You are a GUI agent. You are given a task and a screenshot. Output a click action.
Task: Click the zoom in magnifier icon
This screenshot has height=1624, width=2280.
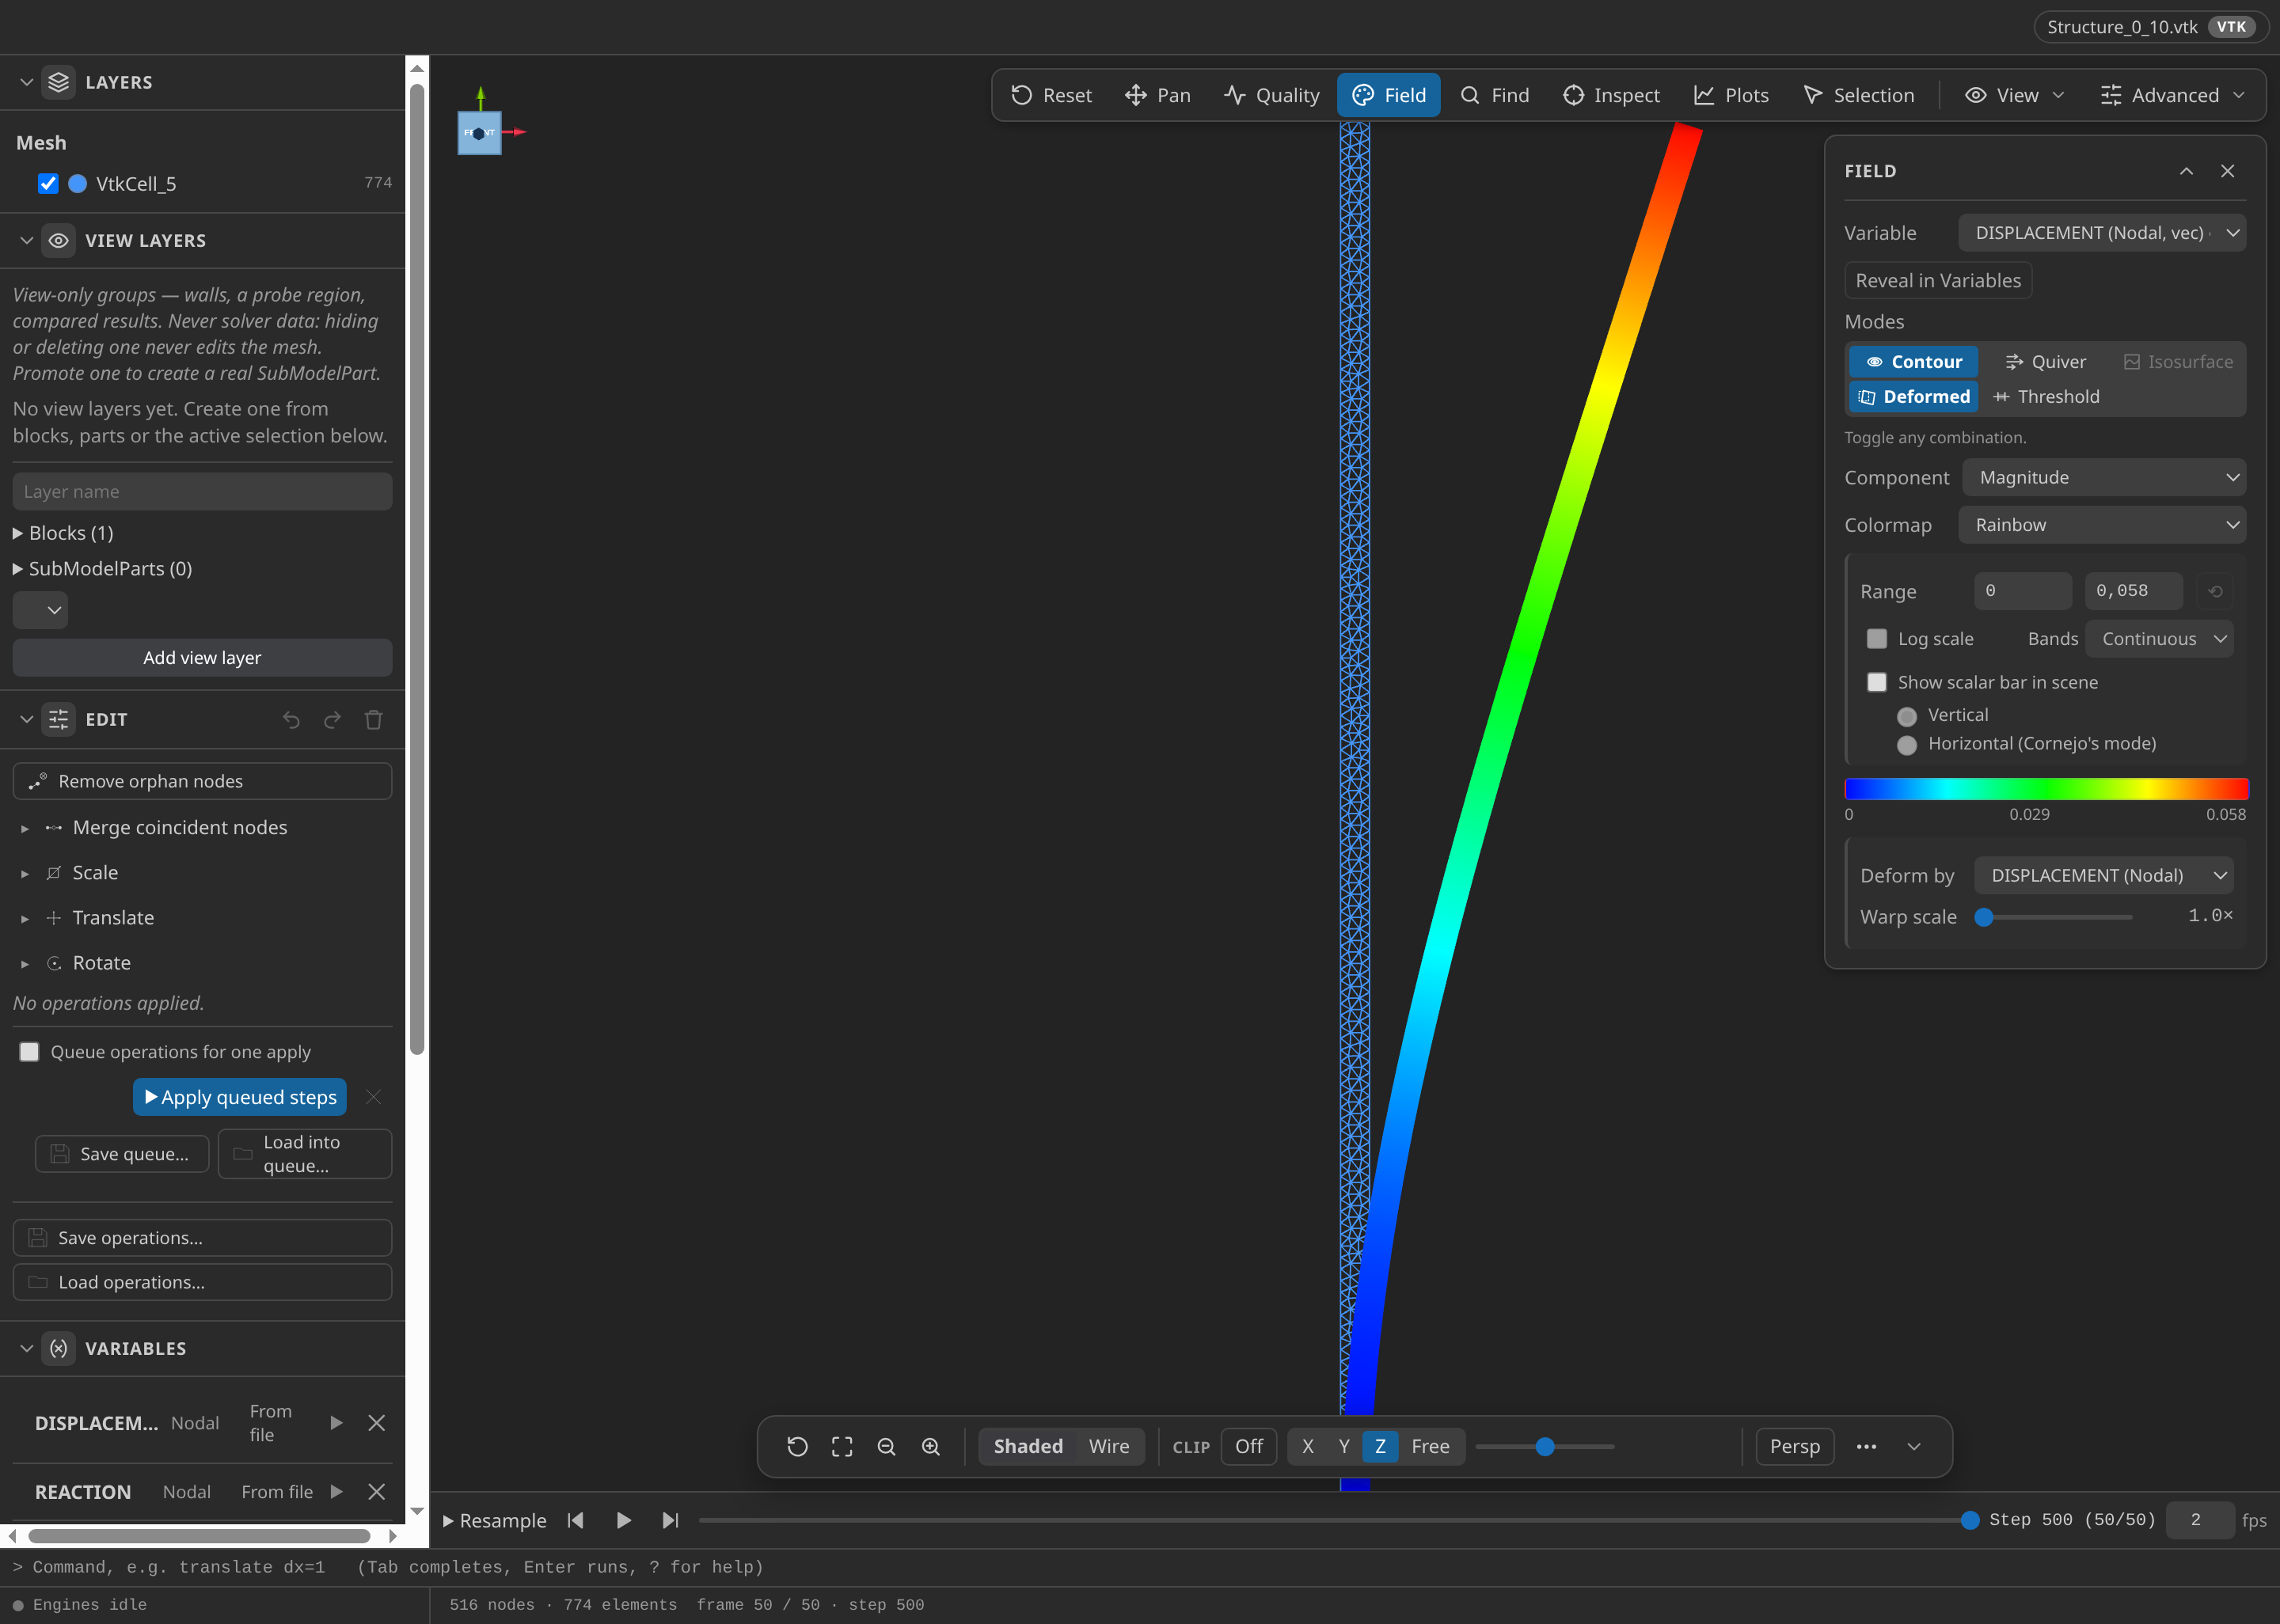pos(931,1446)
